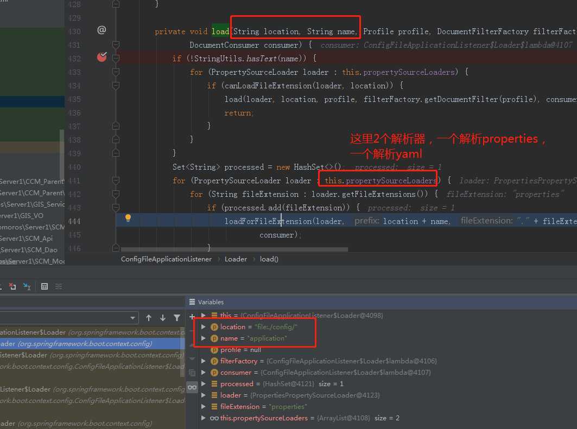Expand the consumer variable node
This screenshot has height=429, width=577.
click(x=203, y=373)
